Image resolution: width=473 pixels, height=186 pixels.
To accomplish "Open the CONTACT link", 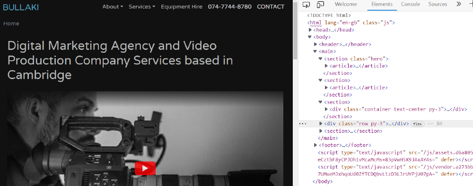I will pos(271,7).
